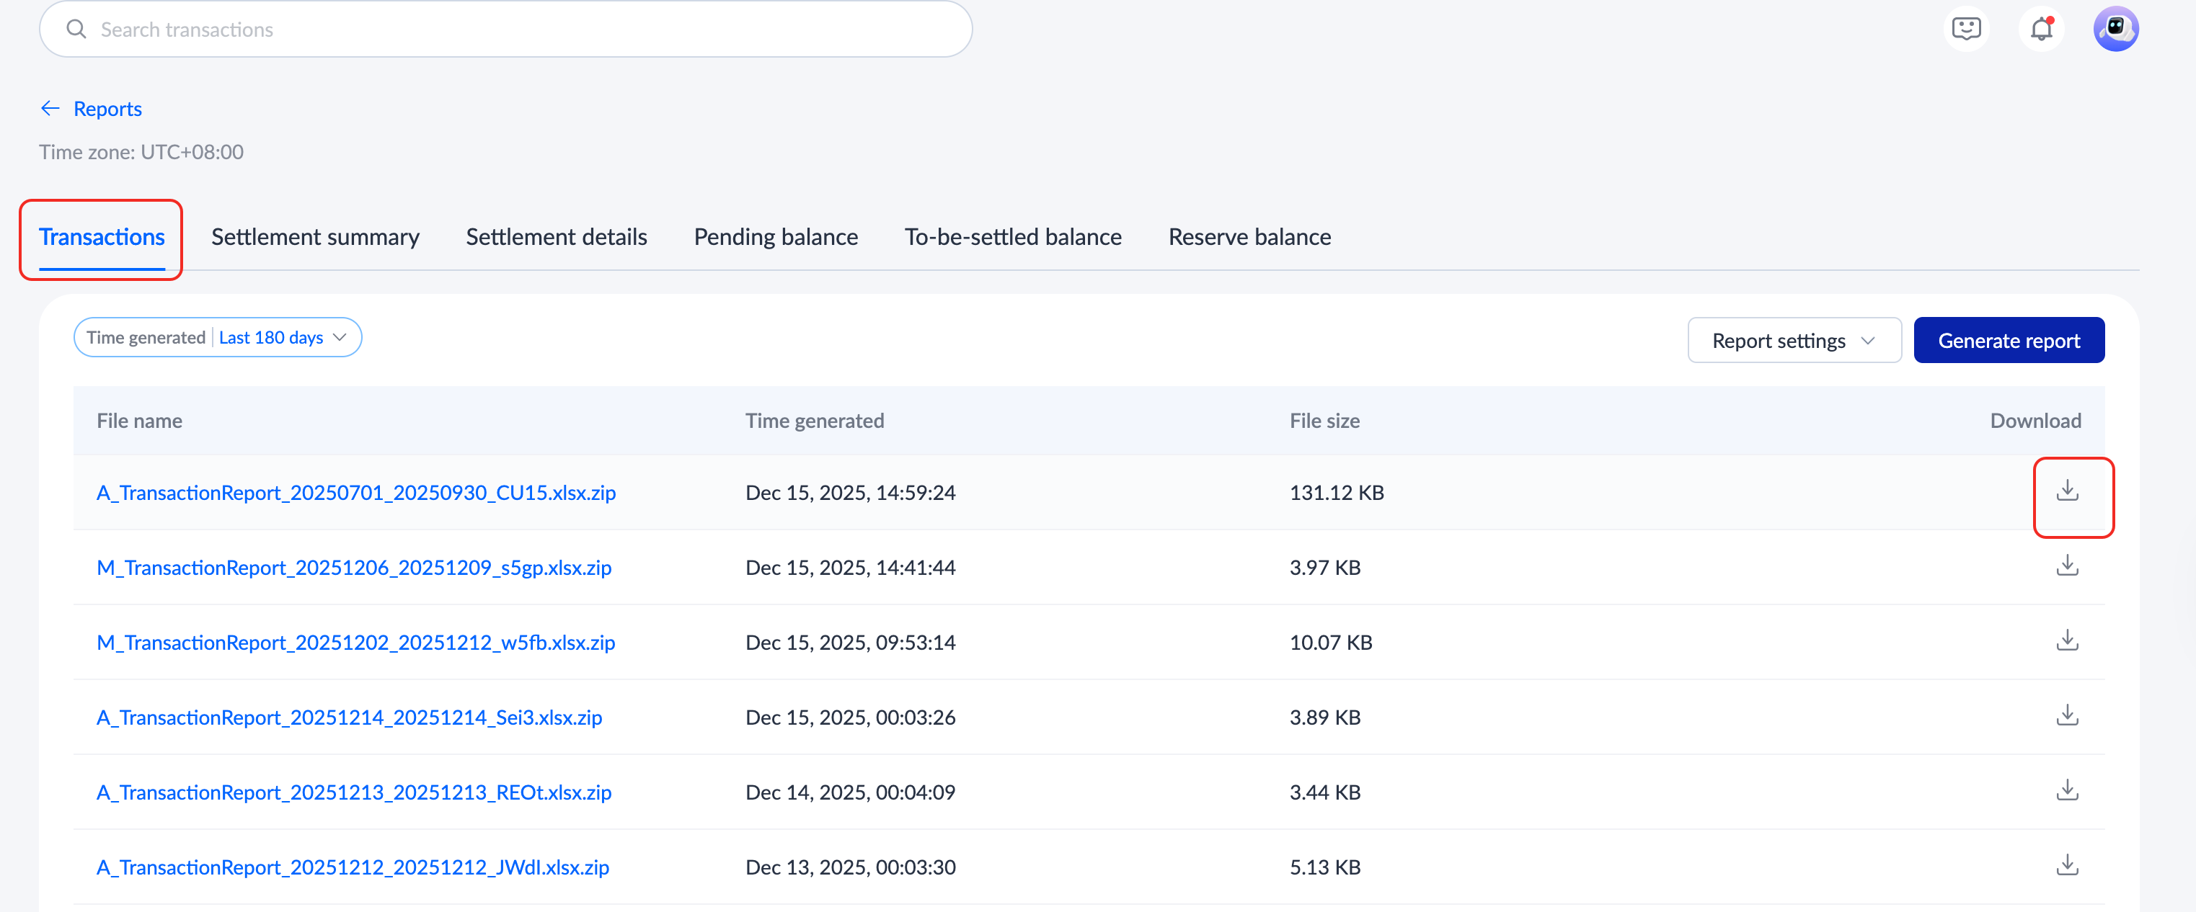
Task: Open the Pending balance tab
Action: click(x=775, y=237)
